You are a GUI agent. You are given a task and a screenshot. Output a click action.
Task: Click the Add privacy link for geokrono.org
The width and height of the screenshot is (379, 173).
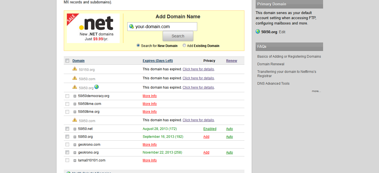click(x=206, y=152)
